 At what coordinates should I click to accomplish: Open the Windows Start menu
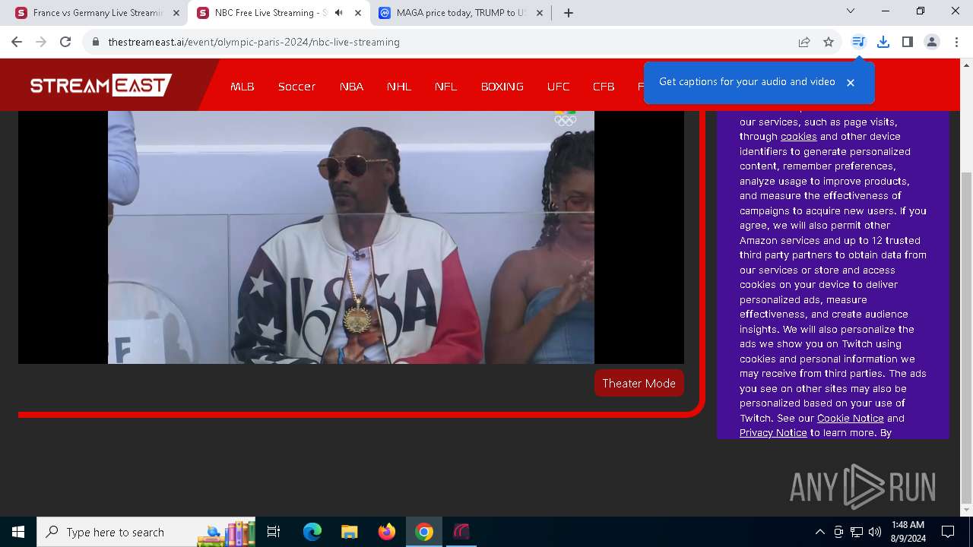pos(18,532)
